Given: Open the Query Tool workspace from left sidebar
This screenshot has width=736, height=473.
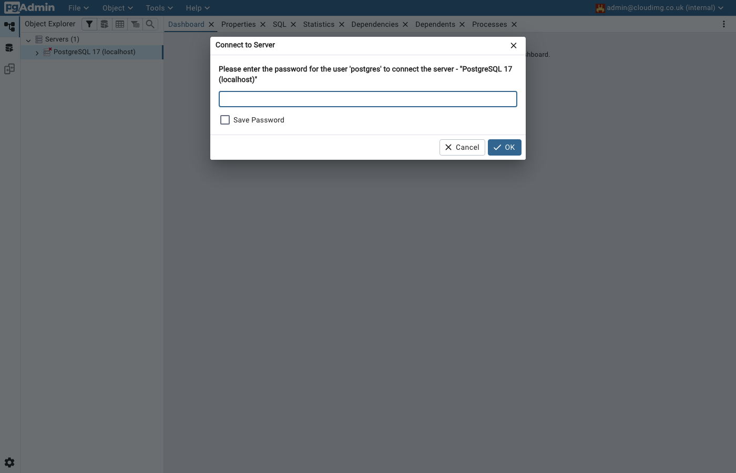Looking at the screenshot, I should (x=8, y=47).
